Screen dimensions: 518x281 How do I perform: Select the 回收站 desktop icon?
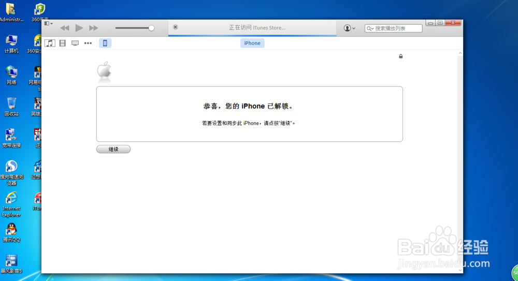coord(11,107)
